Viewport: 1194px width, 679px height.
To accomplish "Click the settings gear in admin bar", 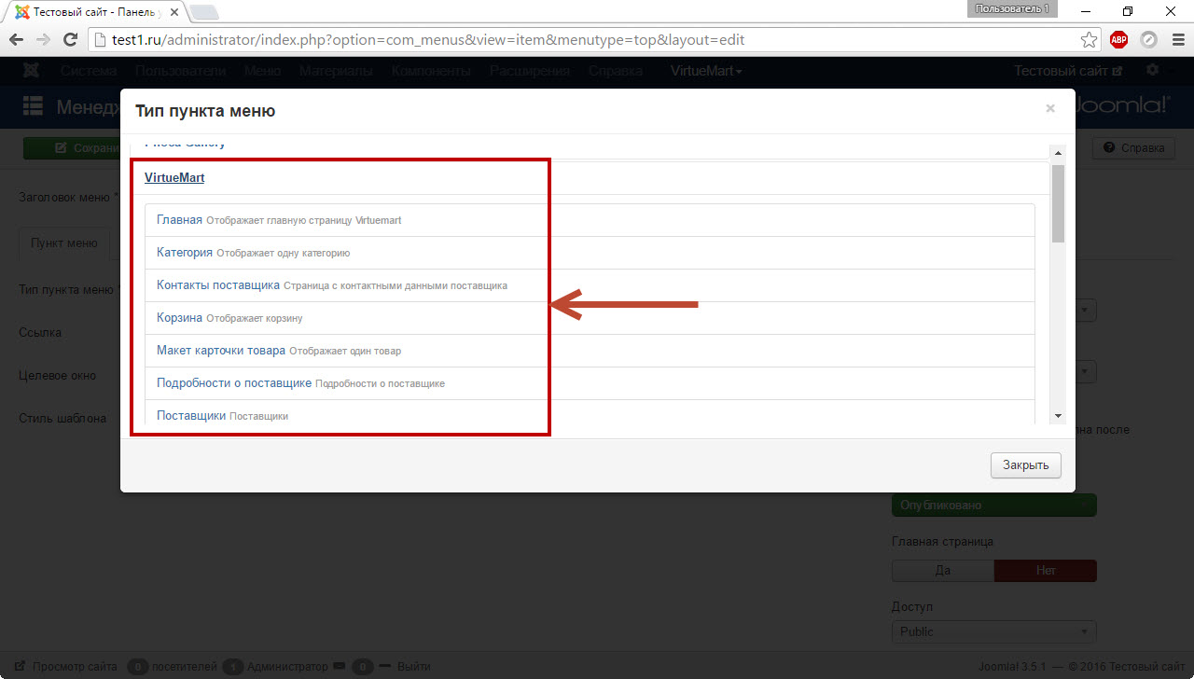I will pos(1153,71).
